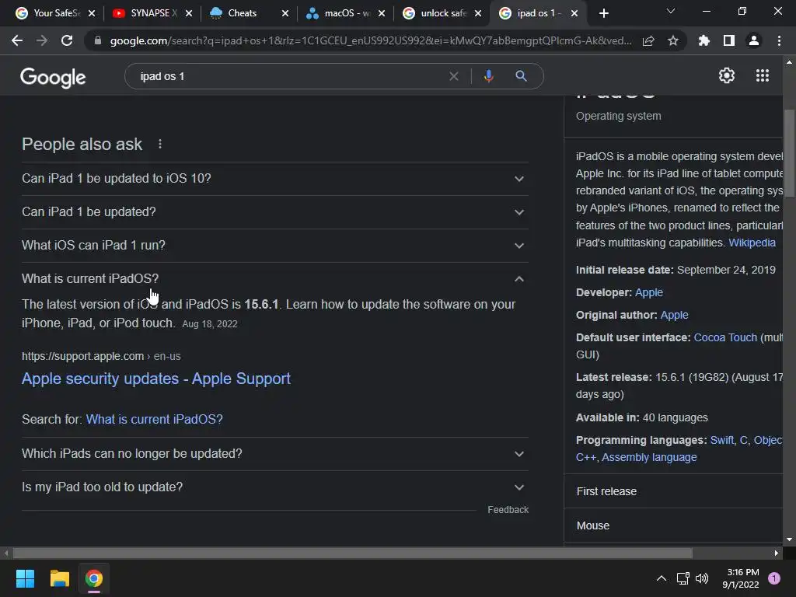Bookmark this page with the star
This screenshot has height=597, width=796.
(x=673, y=40)
